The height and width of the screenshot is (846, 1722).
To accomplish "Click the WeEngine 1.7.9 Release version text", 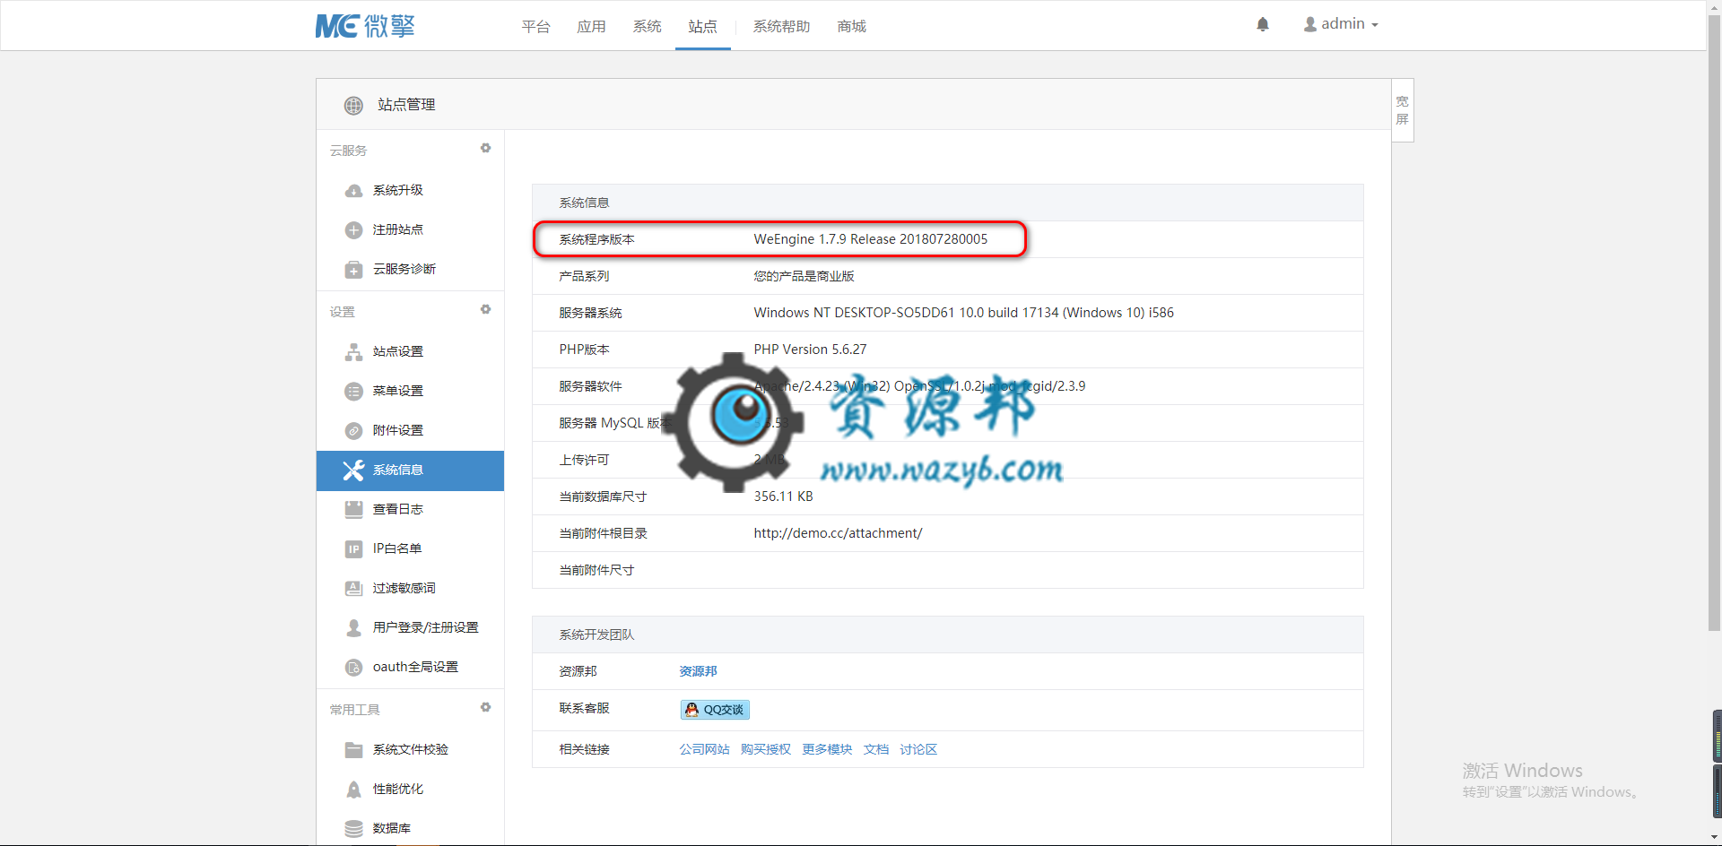I will pos(870,239).
